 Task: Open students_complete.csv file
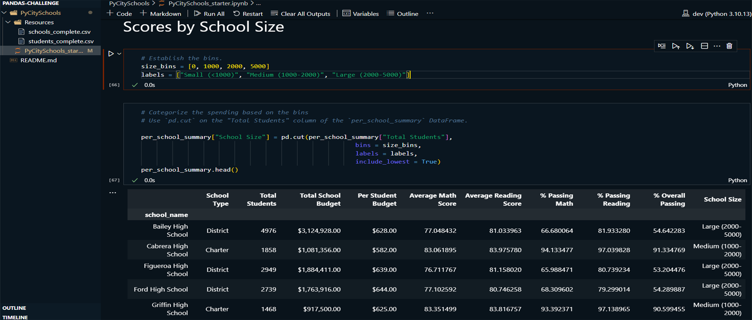61,41
